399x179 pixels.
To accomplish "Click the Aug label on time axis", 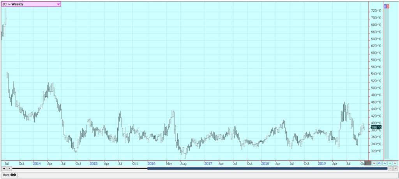I will pos(183,163).
